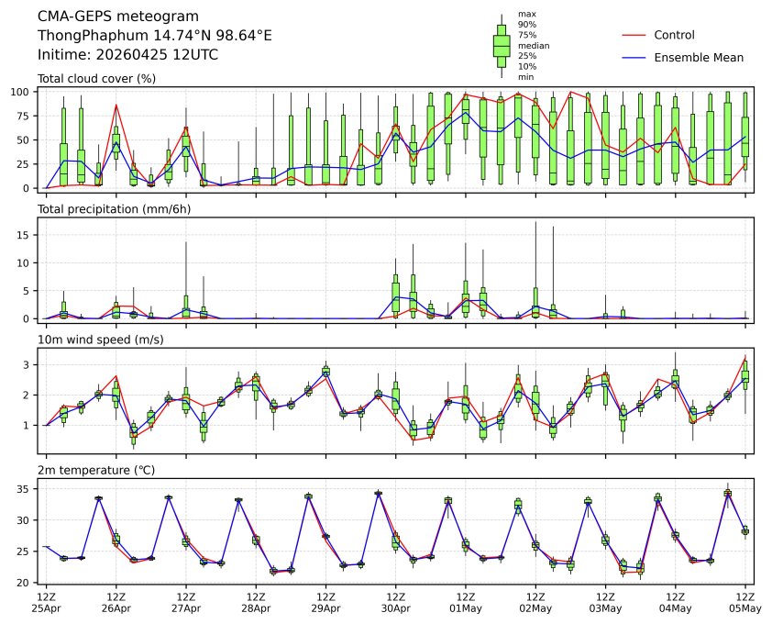Click the 12Z 30Apr time axis label

(x=395, y=601)
